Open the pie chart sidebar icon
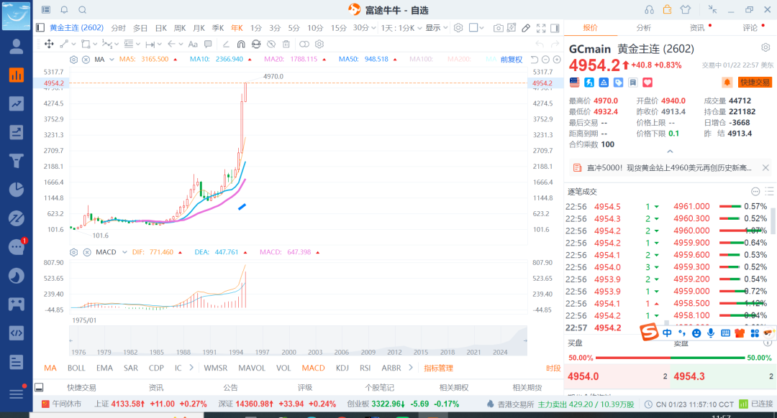The image size is (777, 418). (17, 190)
